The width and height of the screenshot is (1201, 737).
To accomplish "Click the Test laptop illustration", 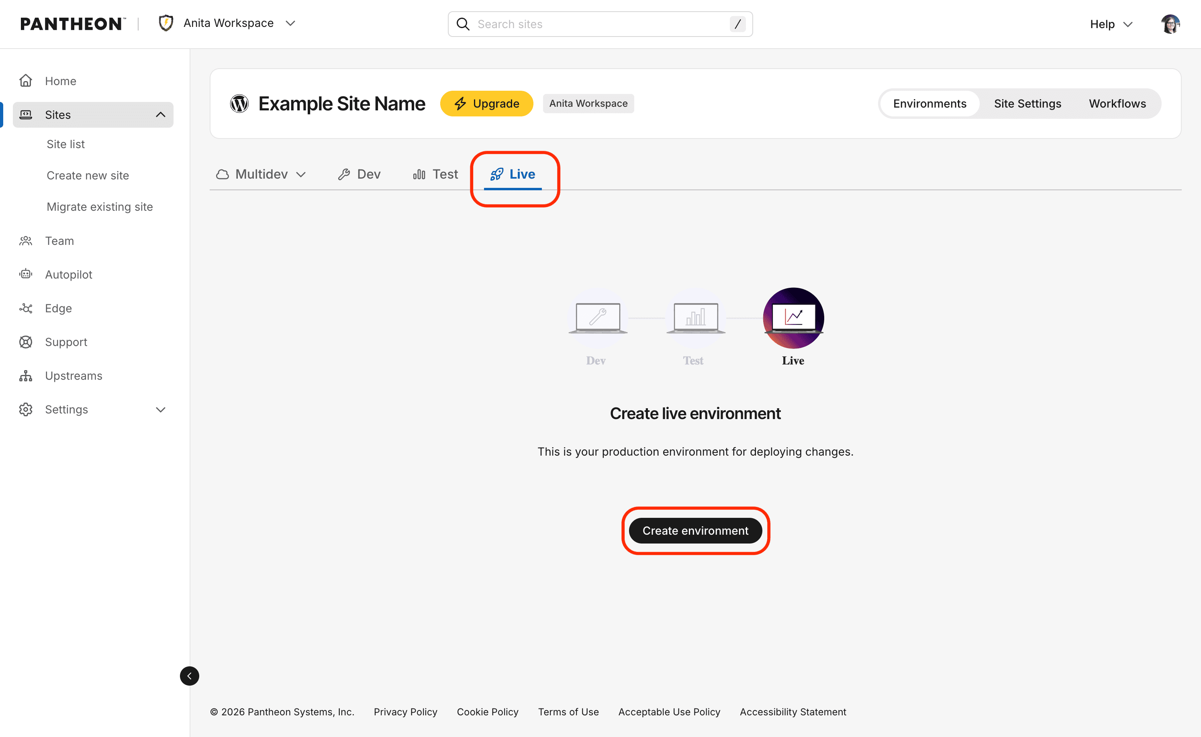I will 696,318.
